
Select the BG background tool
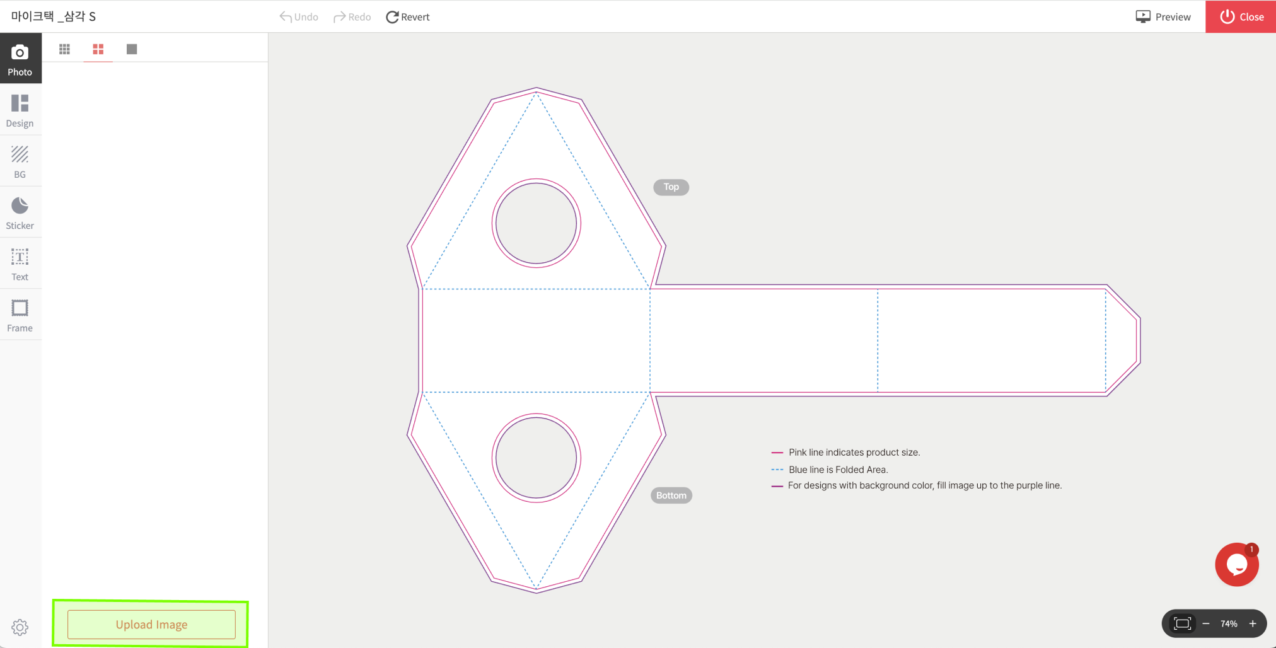[20, 161]
